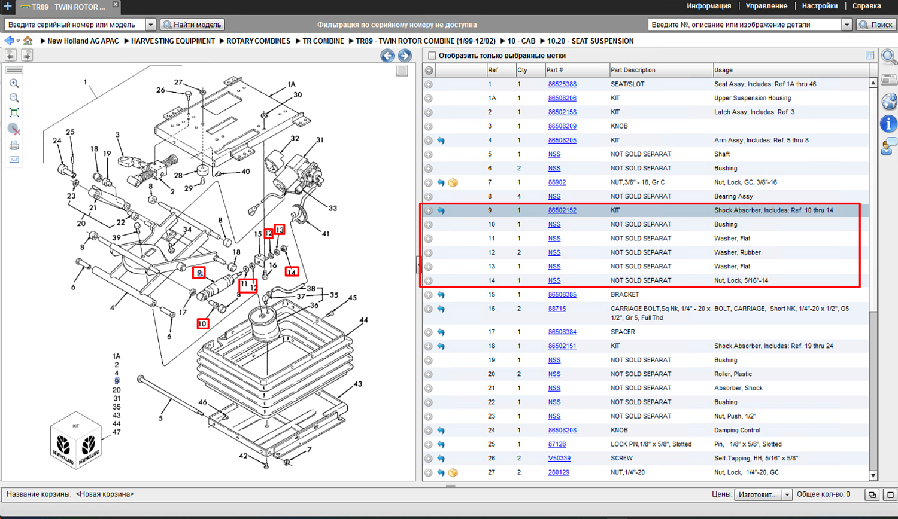
Task: Click the indent right-arrow button above the diagram
Action: (x=27, y=55)
